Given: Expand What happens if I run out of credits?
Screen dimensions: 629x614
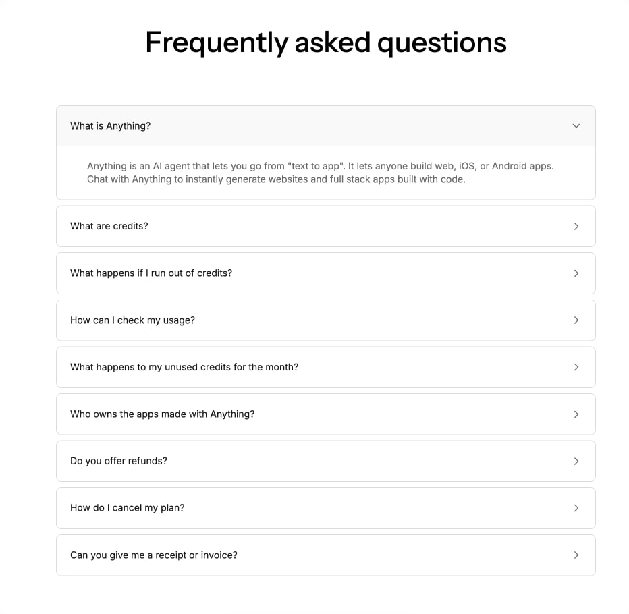Looking at the screenshot, I should point(326,273).
